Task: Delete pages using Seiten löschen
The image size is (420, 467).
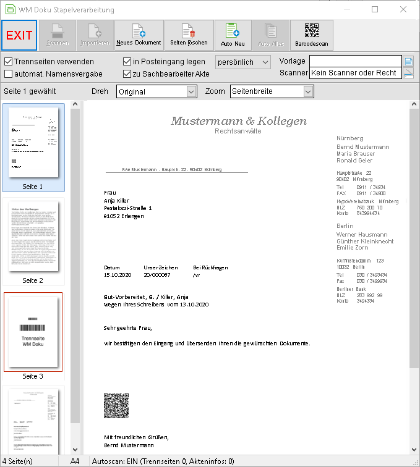Action: [x=189, y=35]
